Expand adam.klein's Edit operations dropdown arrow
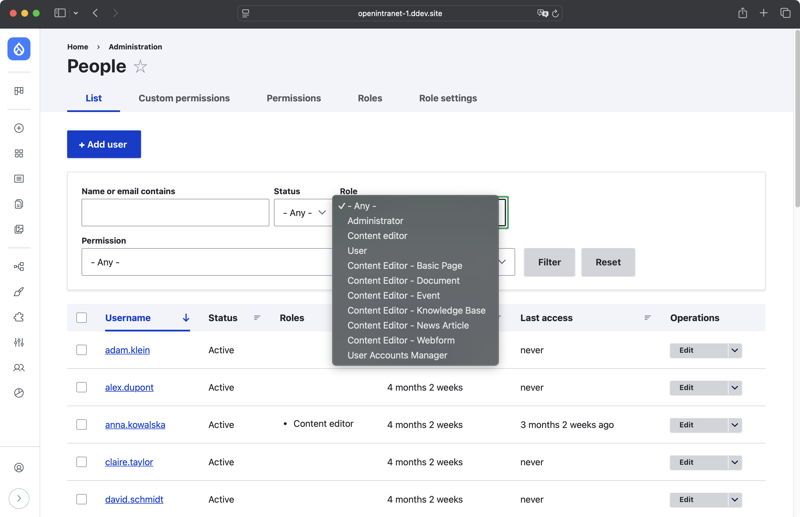Screen dimensions: 800x517 [735, 350]
